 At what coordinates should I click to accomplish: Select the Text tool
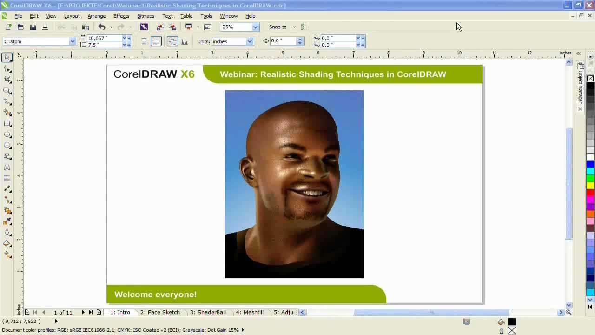[x=7, y=167]
